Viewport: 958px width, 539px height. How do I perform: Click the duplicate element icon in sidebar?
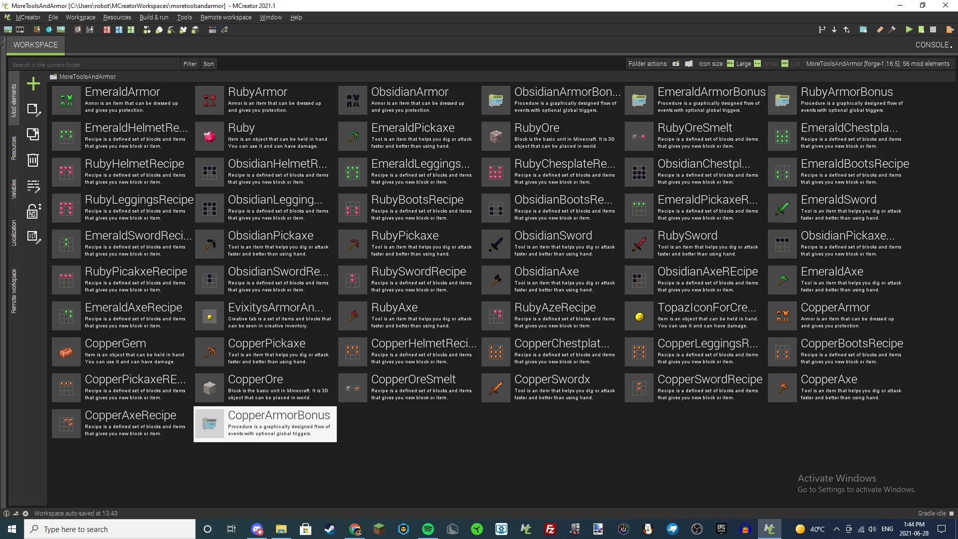pos(33,134)
